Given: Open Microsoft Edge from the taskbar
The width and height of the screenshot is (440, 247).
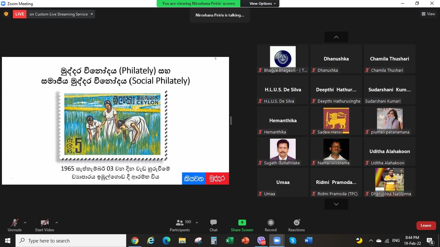Looking at the screenshot, I should point(167,241).
